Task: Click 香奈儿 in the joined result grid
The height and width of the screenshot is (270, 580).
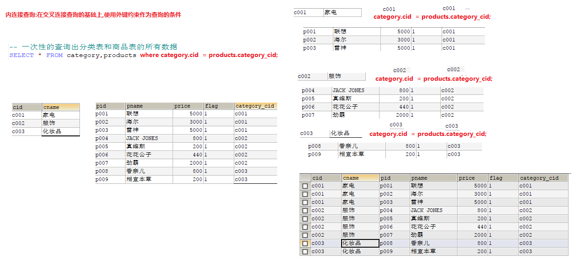Action: tap(421, 244)
